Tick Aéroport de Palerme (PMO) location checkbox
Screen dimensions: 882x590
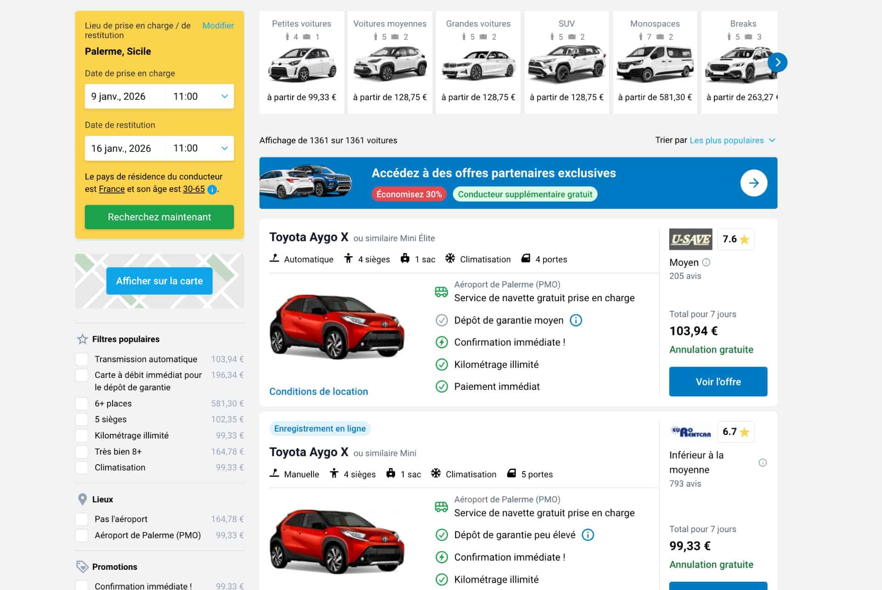[82, 535]
